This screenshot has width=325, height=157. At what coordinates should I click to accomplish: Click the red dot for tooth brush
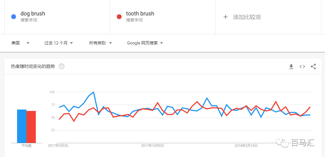(x=119, y=17)
